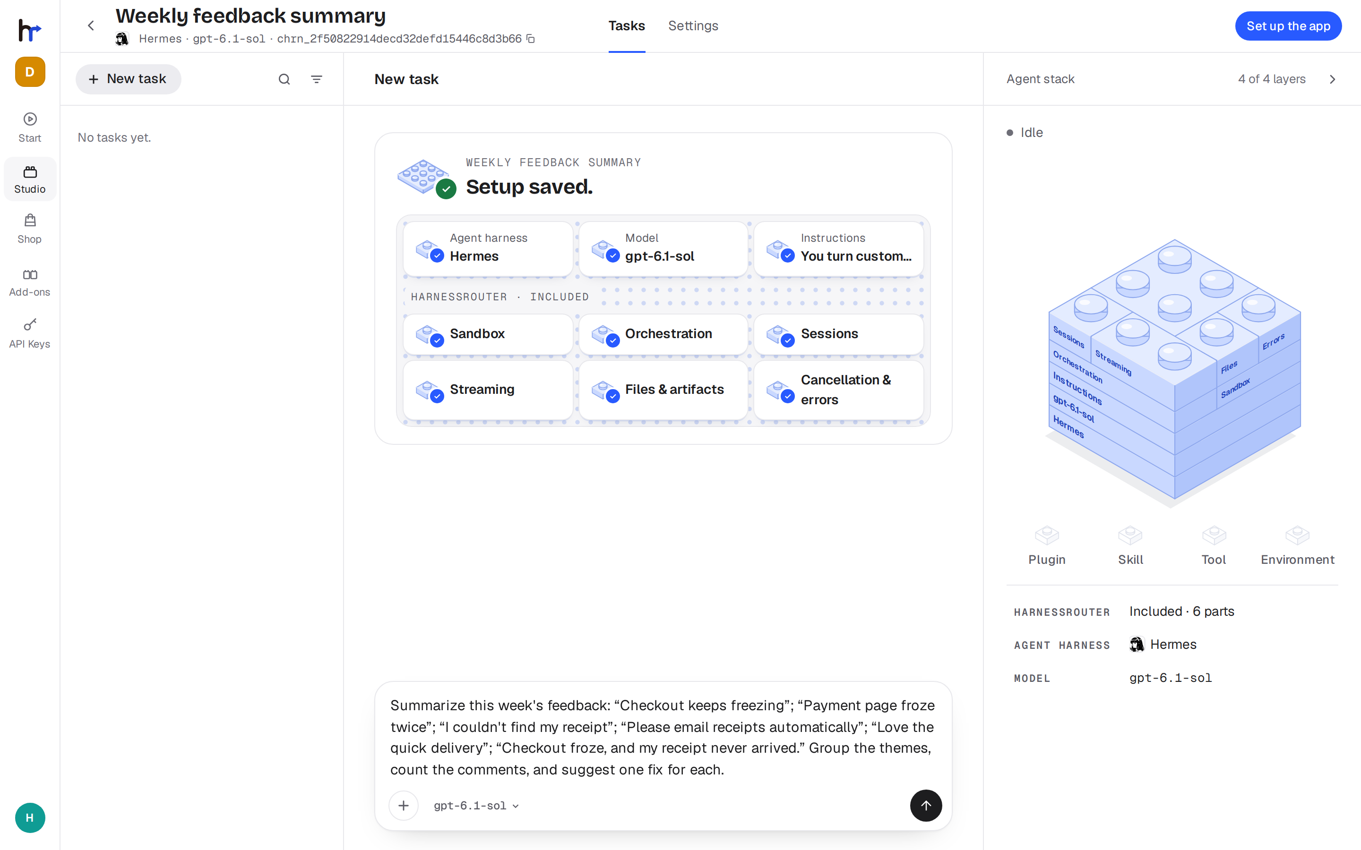Image resolution: width=1361 pixels, height=850 pixels.
Task: Open the task filter icon
Action: click(317, 79)
